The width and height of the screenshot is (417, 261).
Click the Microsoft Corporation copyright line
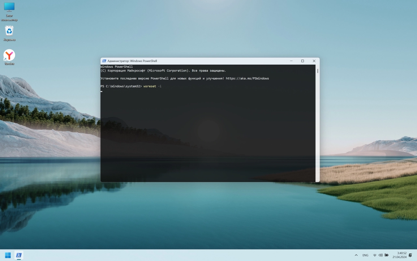(163, 70)
